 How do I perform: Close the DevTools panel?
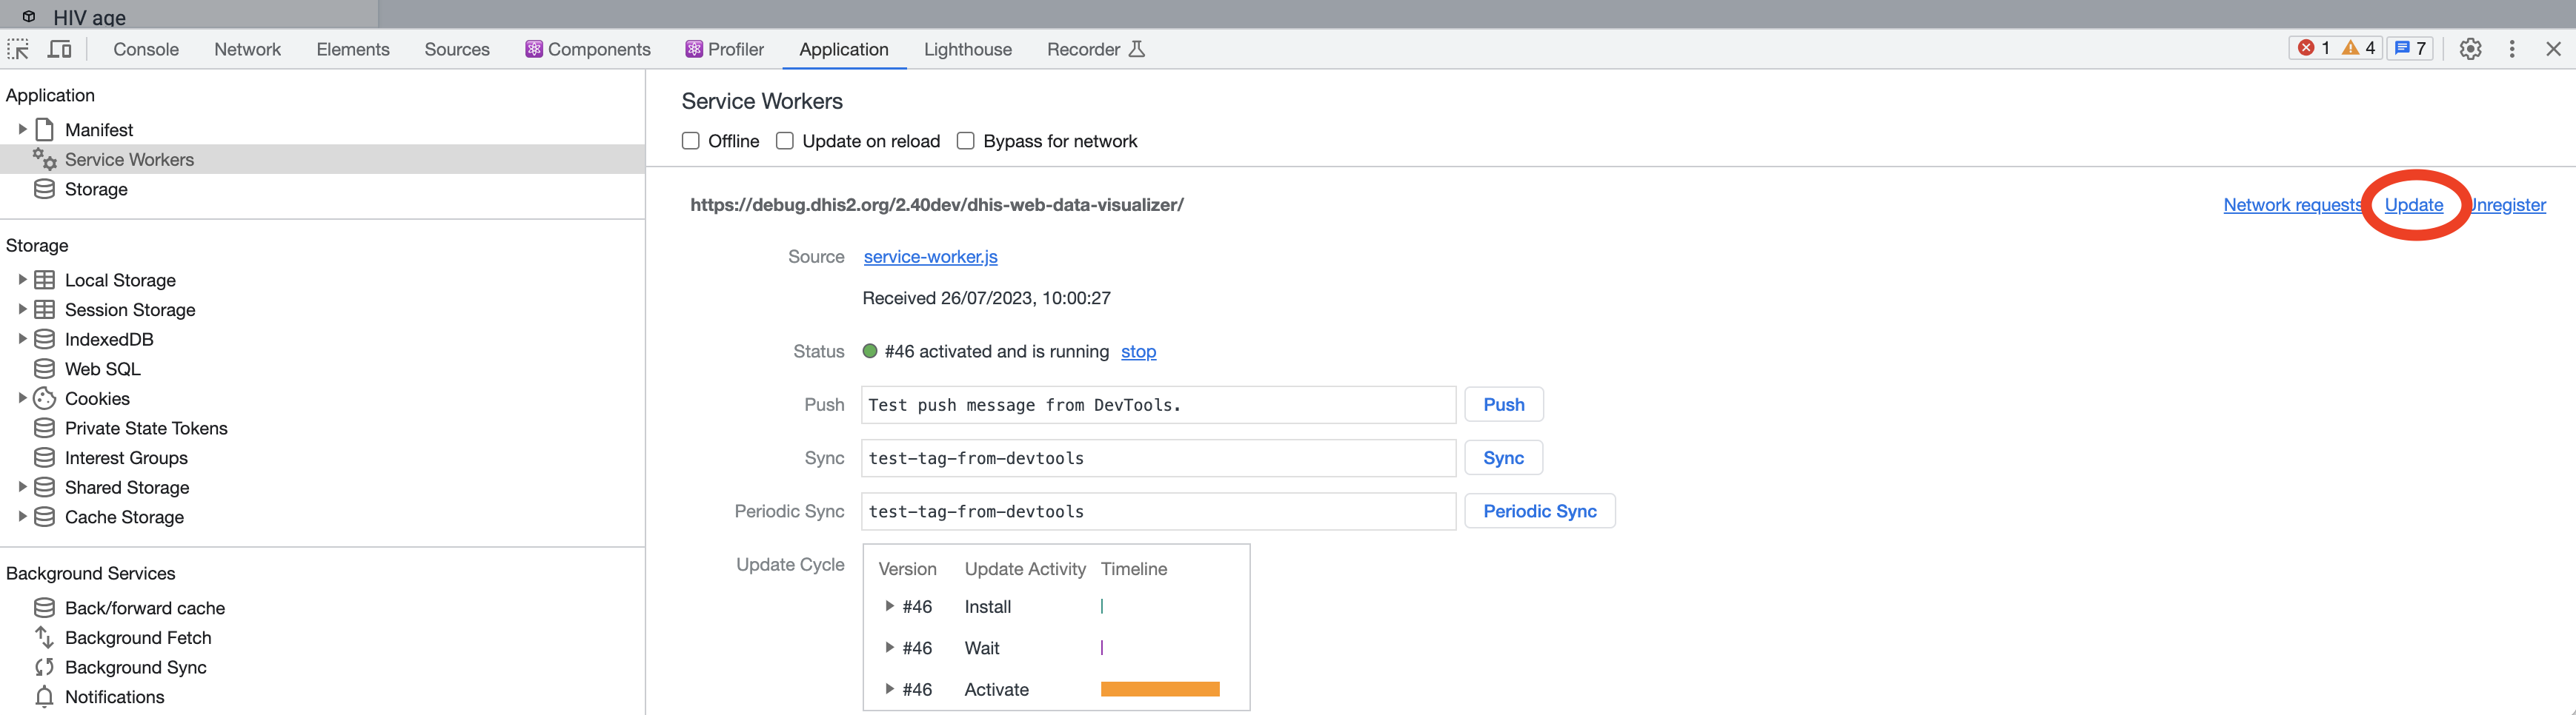[x=2553, y=48]
